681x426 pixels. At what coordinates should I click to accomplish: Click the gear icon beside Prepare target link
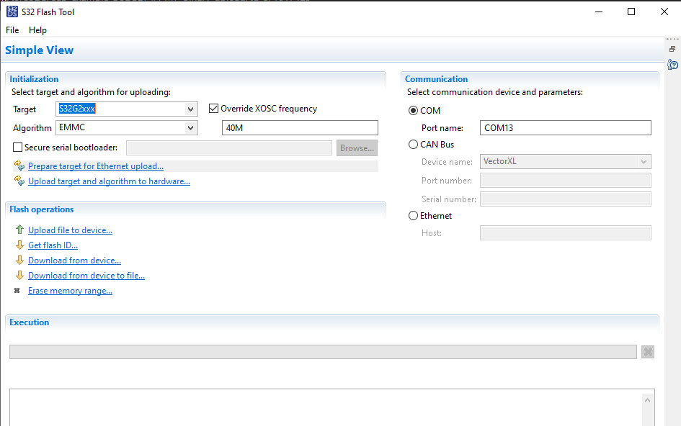19,166
